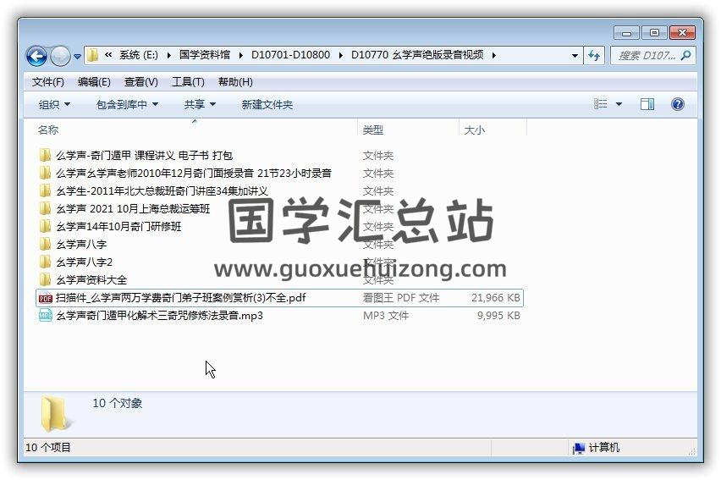Open the address bar history dropdown
721x480 pixels.
pos(575,56)
